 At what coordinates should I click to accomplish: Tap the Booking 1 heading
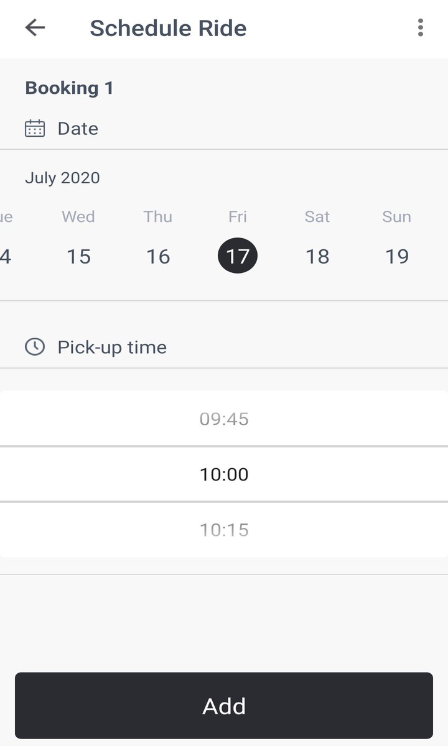point(69,88)
